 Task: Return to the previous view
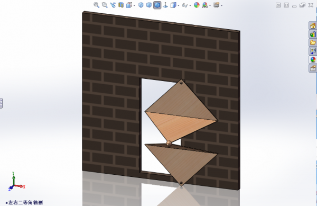tap(113, 5)
